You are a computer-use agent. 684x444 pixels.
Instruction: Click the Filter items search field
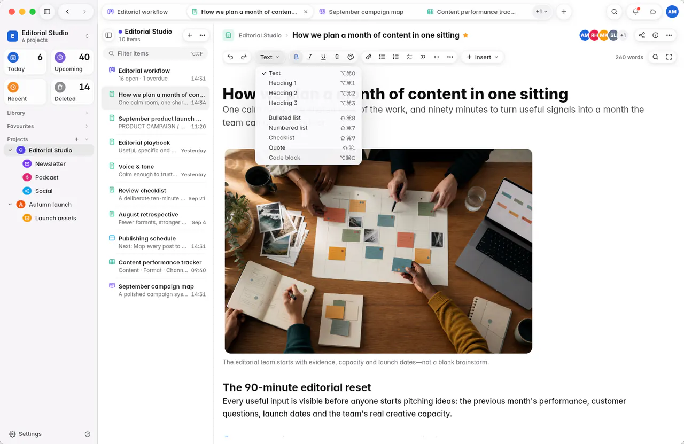point(155,53)
